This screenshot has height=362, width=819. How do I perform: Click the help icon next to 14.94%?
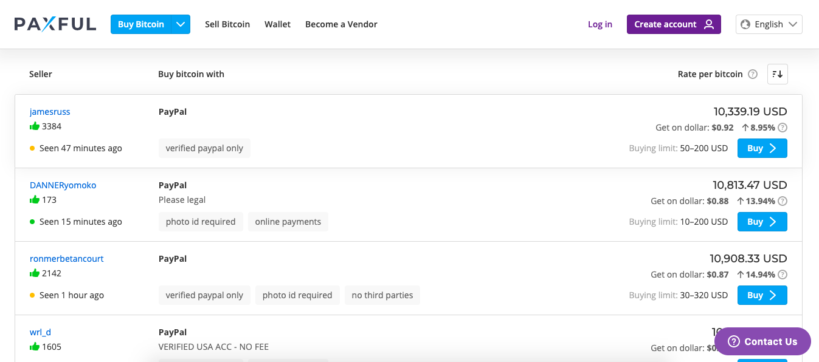(x=783, y=275)
